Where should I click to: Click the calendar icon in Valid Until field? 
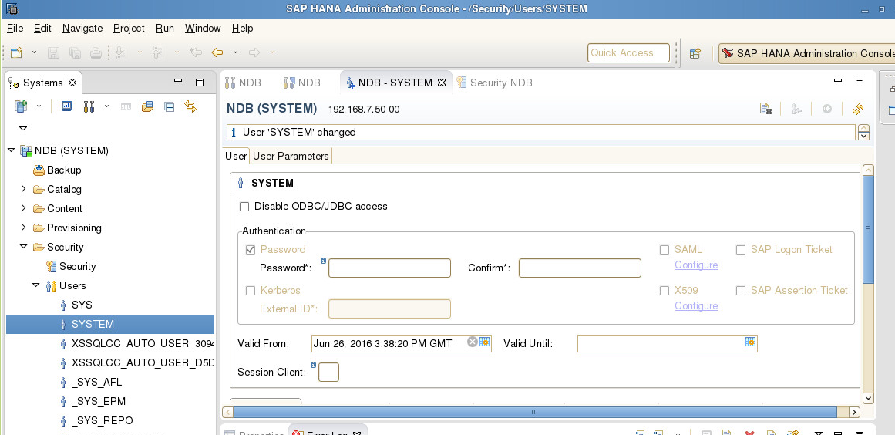point(750,342)
